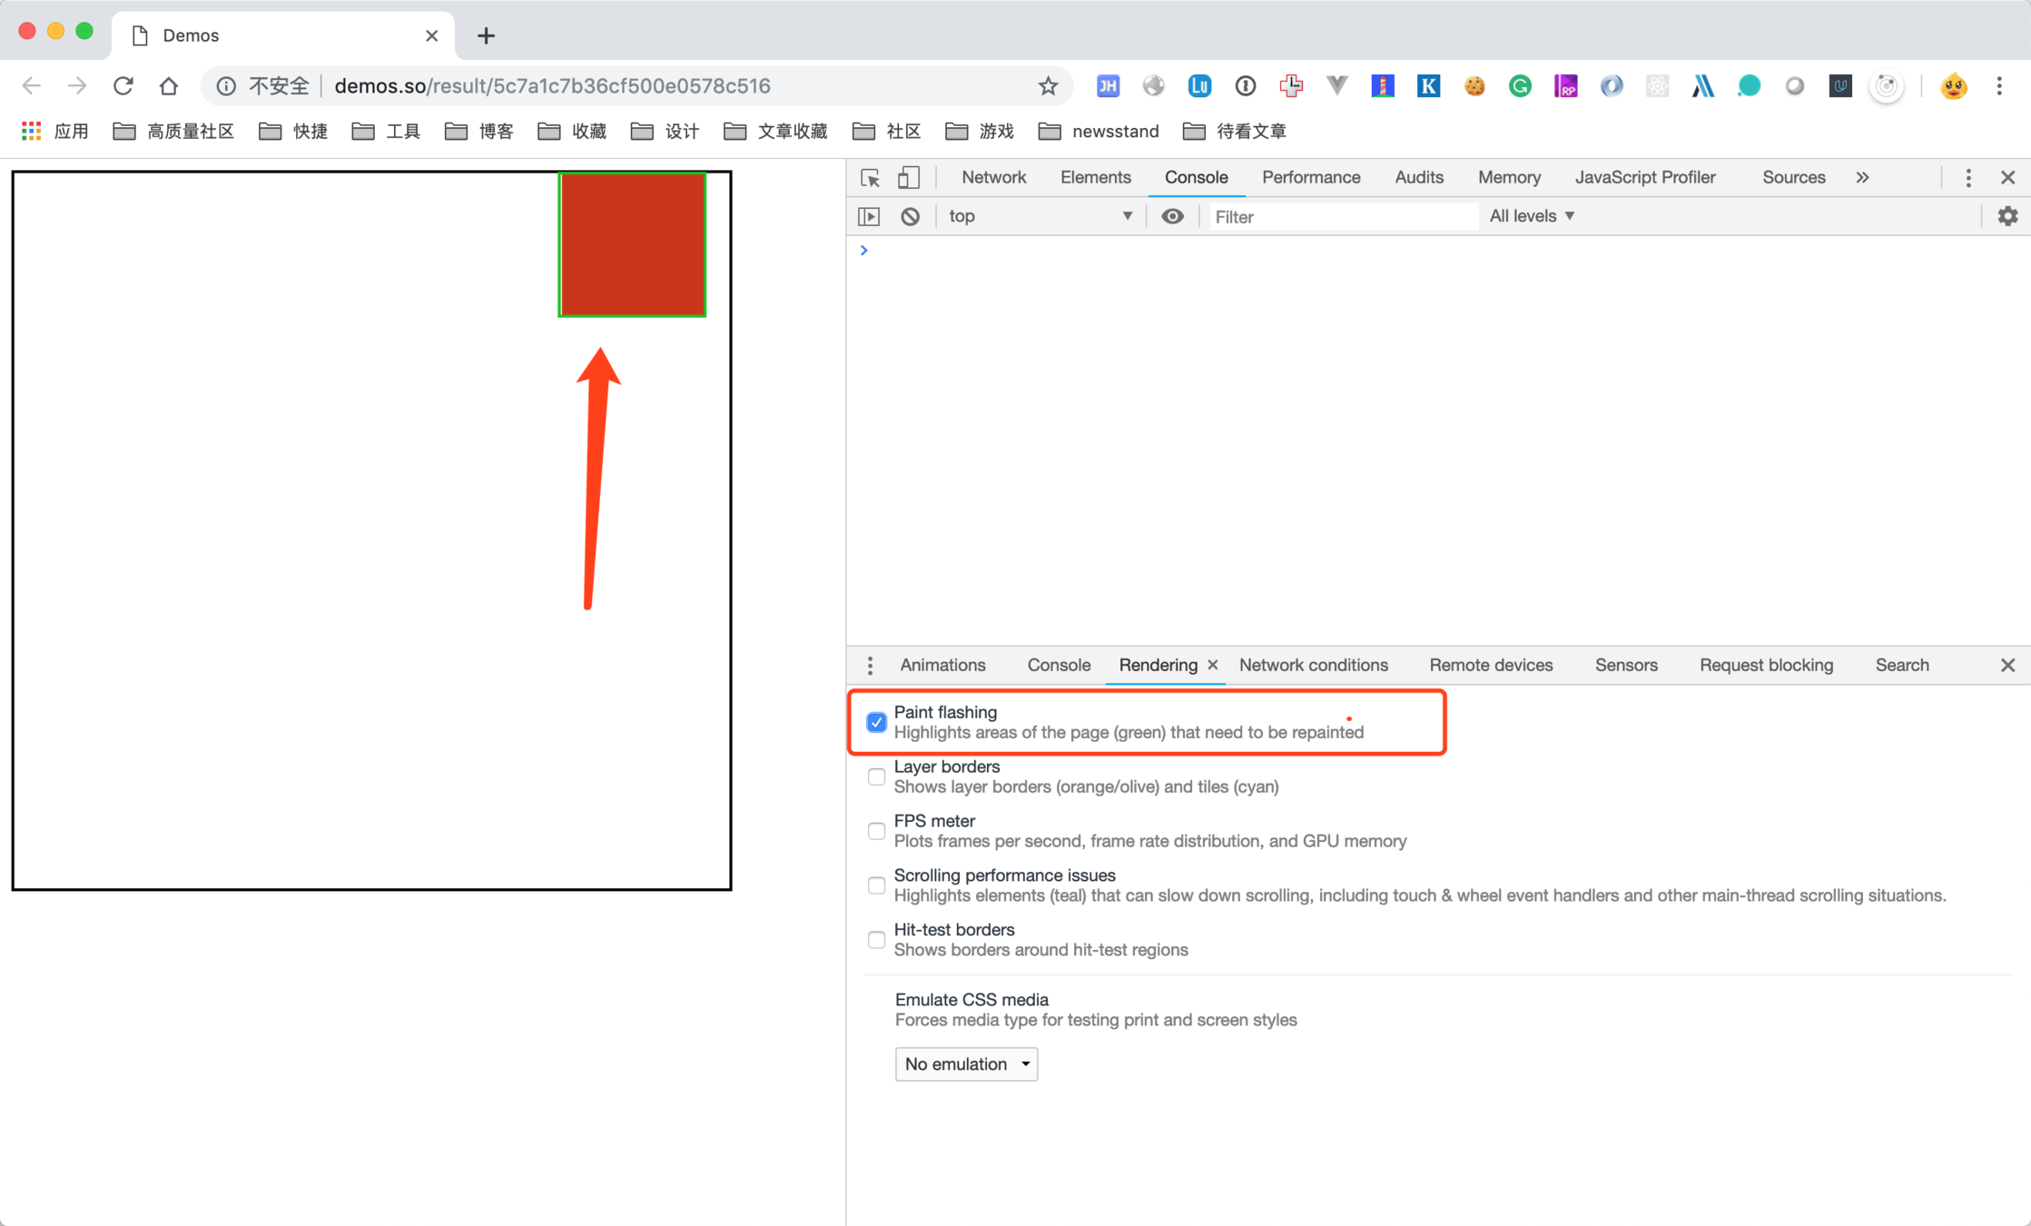
Task: Disable the Paint flashing checkbox
Action: tap(876, 723)
